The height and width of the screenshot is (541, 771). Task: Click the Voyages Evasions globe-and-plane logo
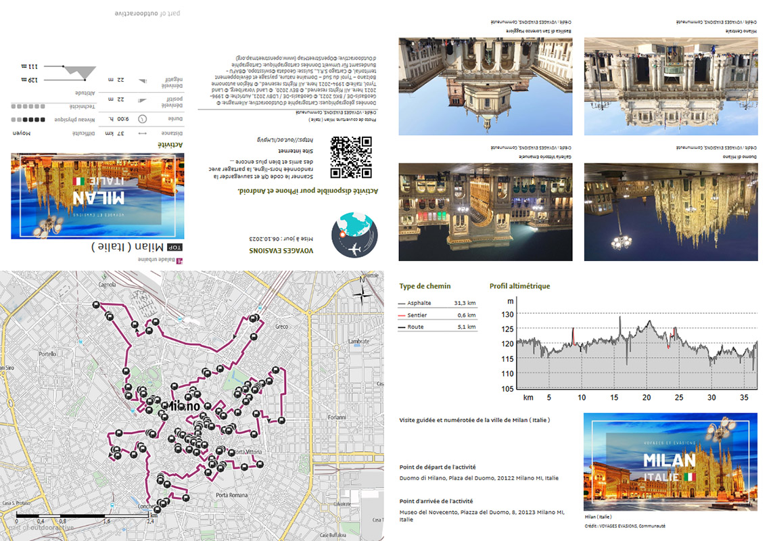[354, 235]
